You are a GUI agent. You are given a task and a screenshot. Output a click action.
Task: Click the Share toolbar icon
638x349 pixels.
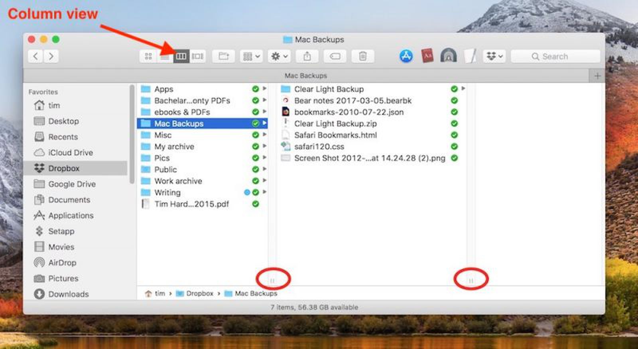click(307, 57)
